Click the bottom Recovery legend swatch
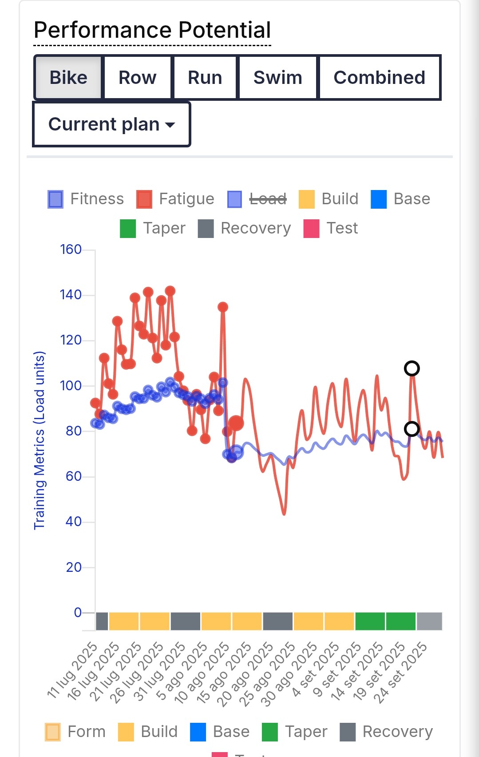The image size is (479, 757). pos(348,732)
